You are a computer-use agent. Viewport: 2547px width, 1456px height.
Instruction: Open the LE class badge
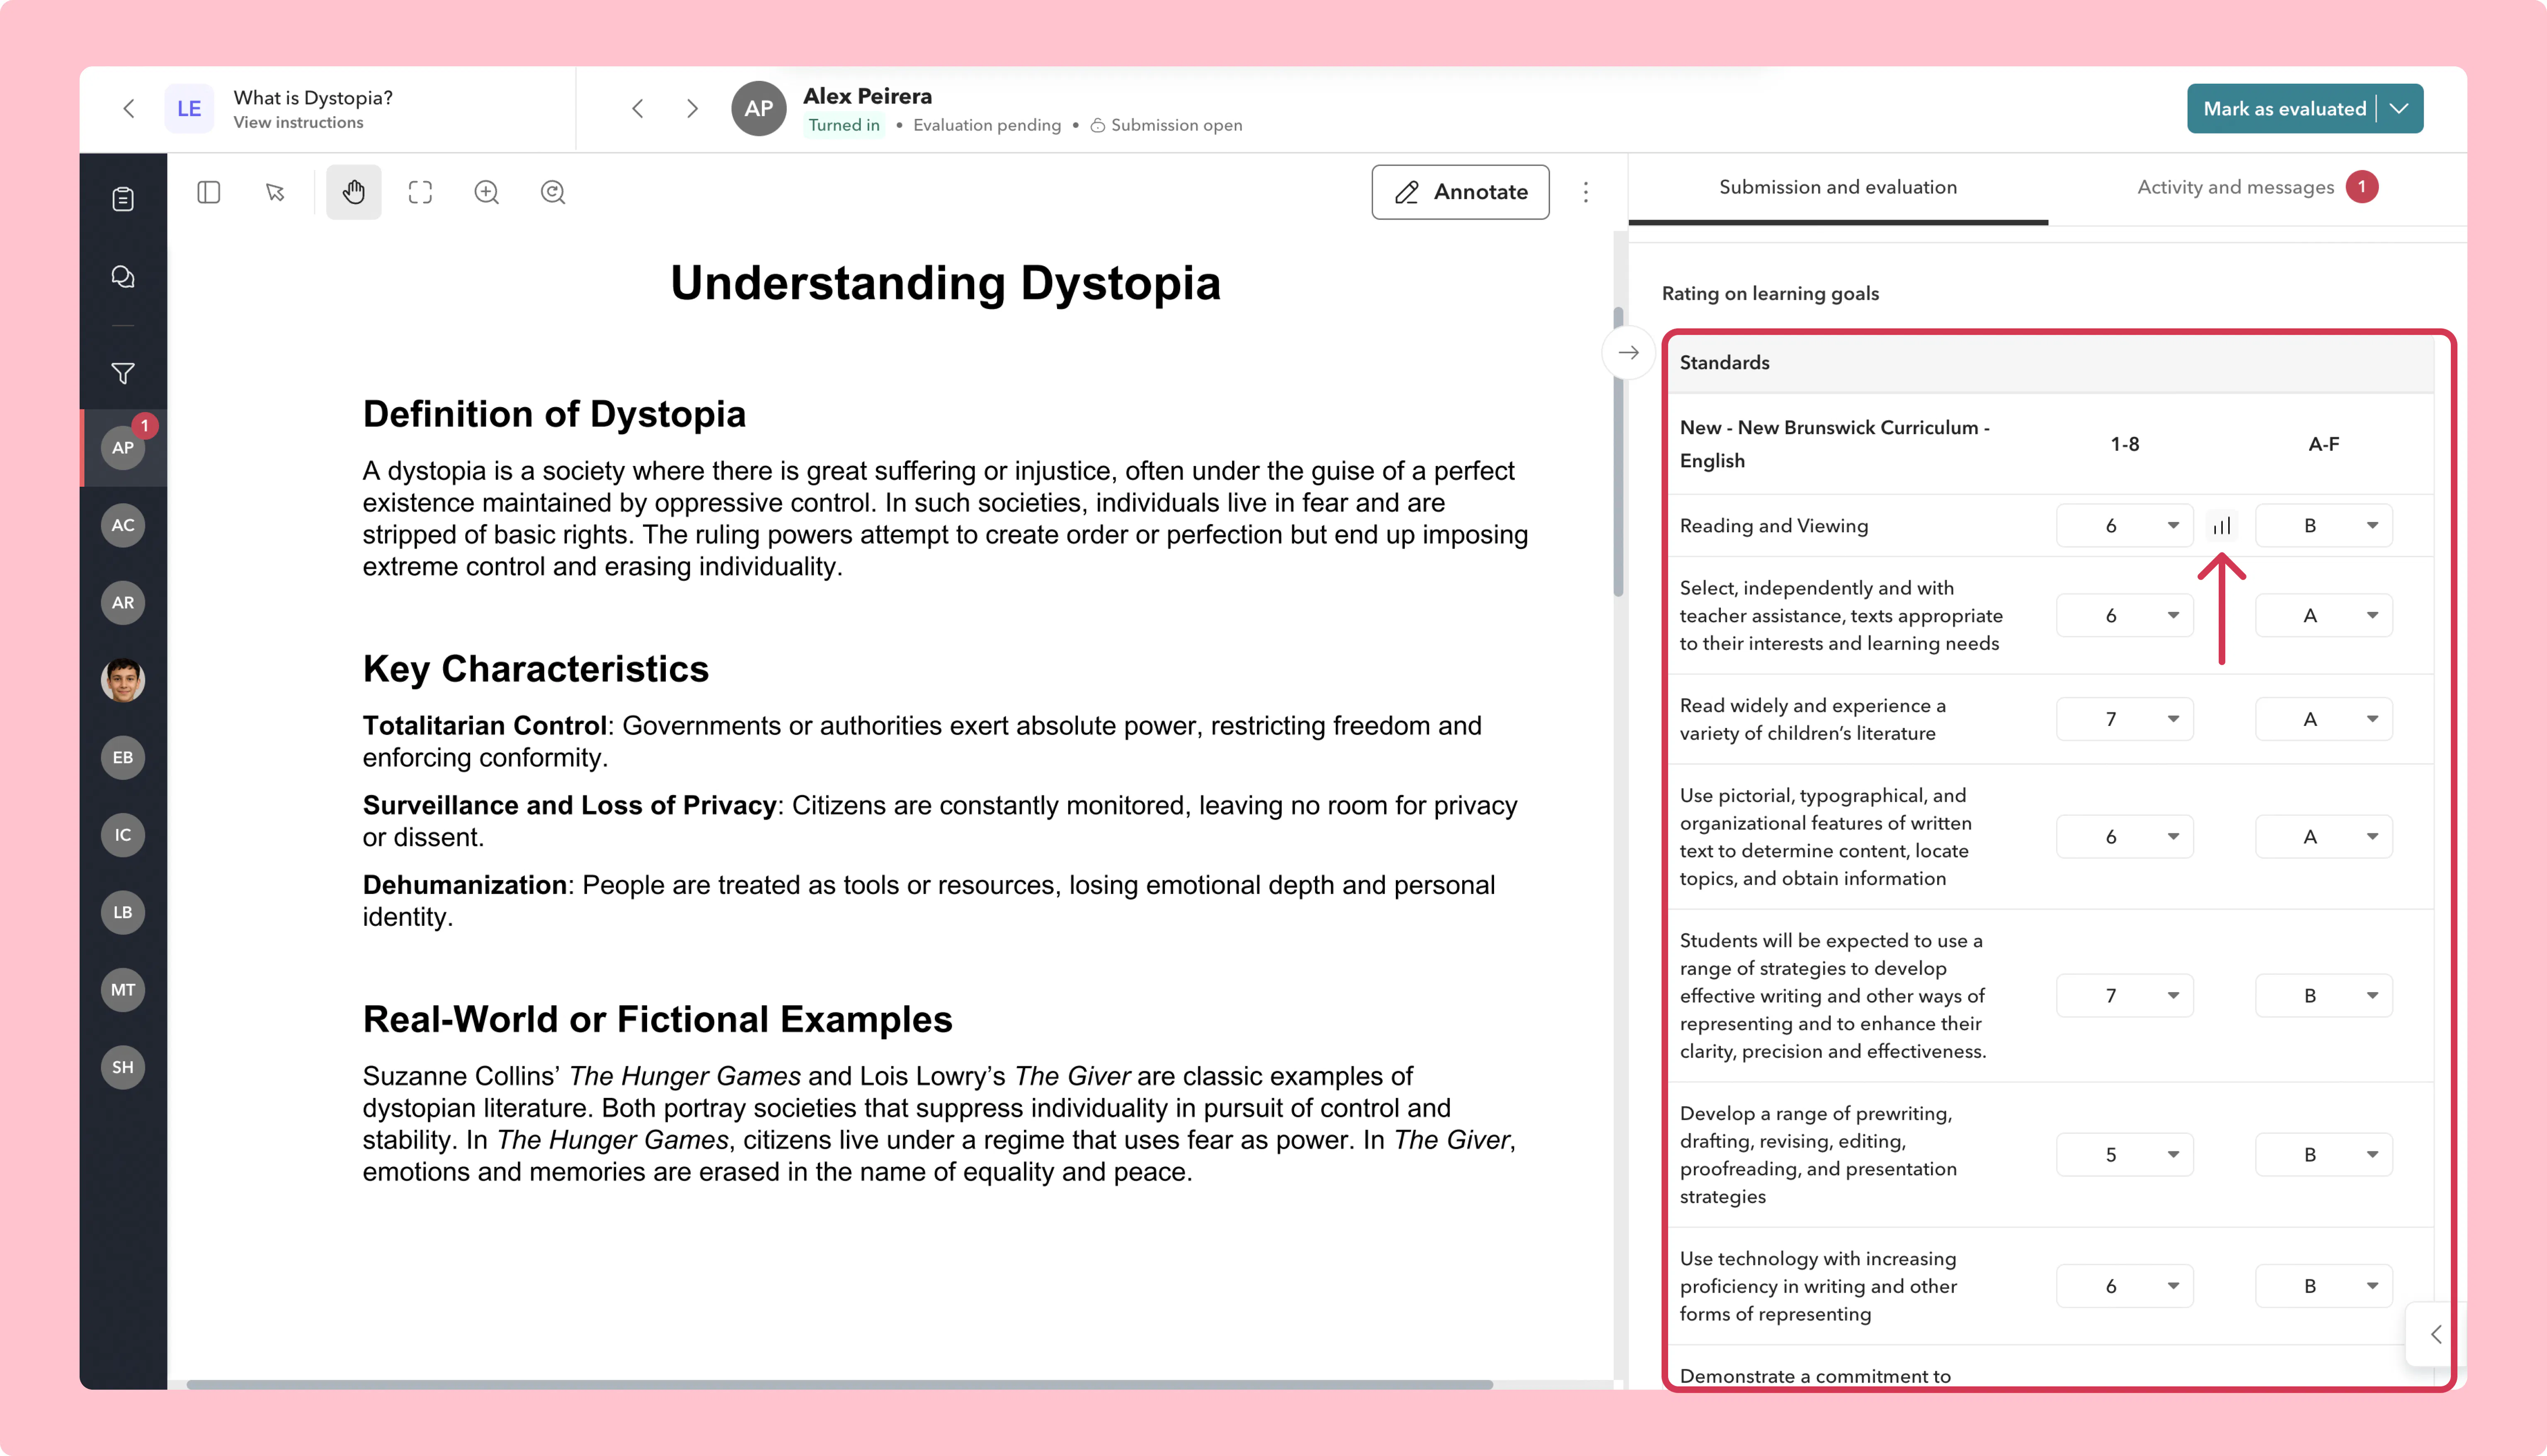point(189,109)
